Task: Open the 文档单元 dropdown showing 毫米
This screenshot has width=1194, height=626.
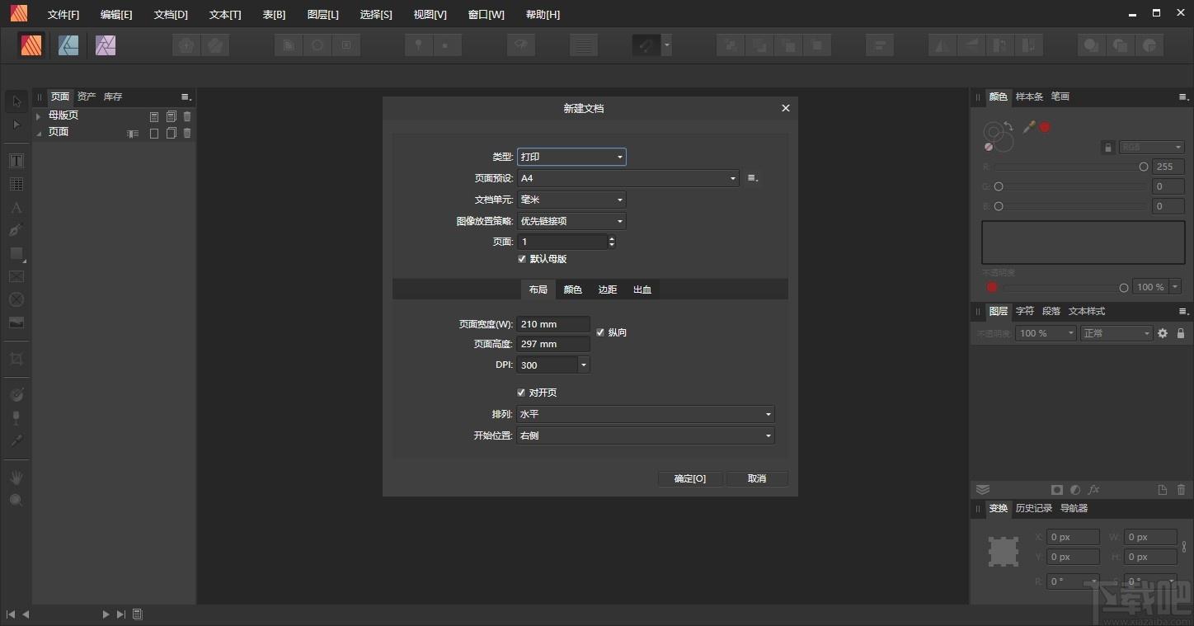Action: pos(571,200)
